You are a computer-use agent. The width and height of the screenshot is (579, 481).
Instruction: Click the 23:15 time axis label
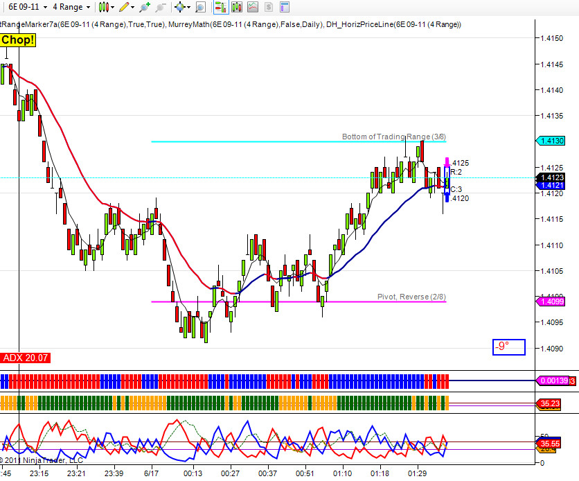pyautogui.click(x=39, y=473)
